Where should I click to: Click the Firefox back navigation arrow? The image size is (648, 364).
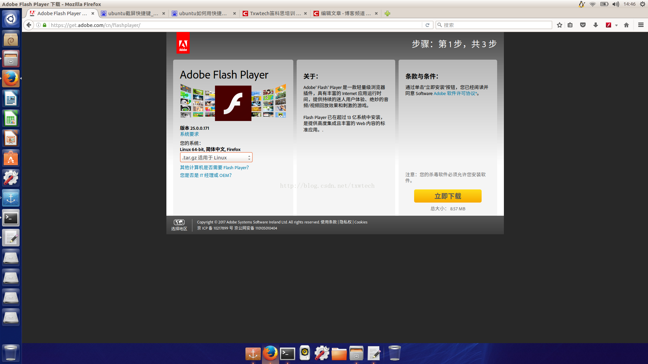tap(29, 25)
